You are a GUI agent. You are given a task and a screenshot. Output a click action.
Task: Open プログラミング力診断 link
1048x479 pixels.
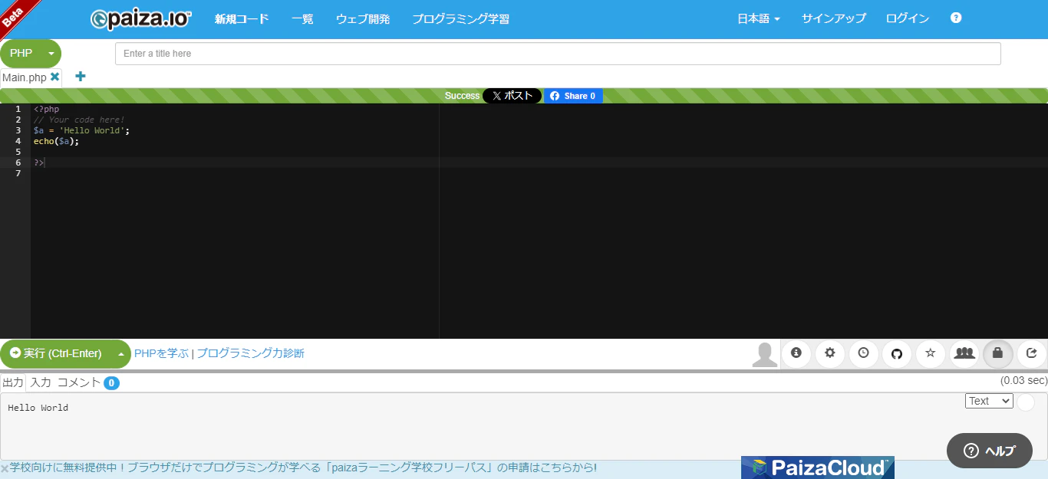pos(250,353)
